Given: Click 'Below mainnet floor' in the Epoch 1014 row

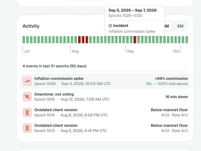Looking at the screenshot, I should [x=169, y=110].
